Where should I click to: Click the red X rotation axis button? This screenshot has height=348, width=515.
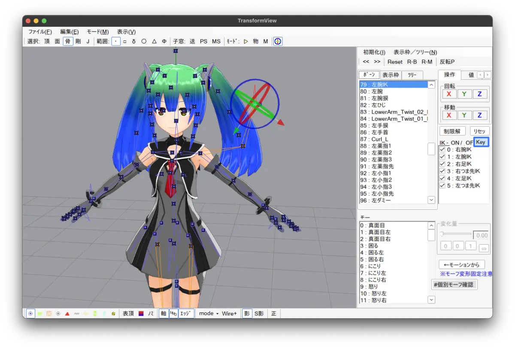point(449,94)
